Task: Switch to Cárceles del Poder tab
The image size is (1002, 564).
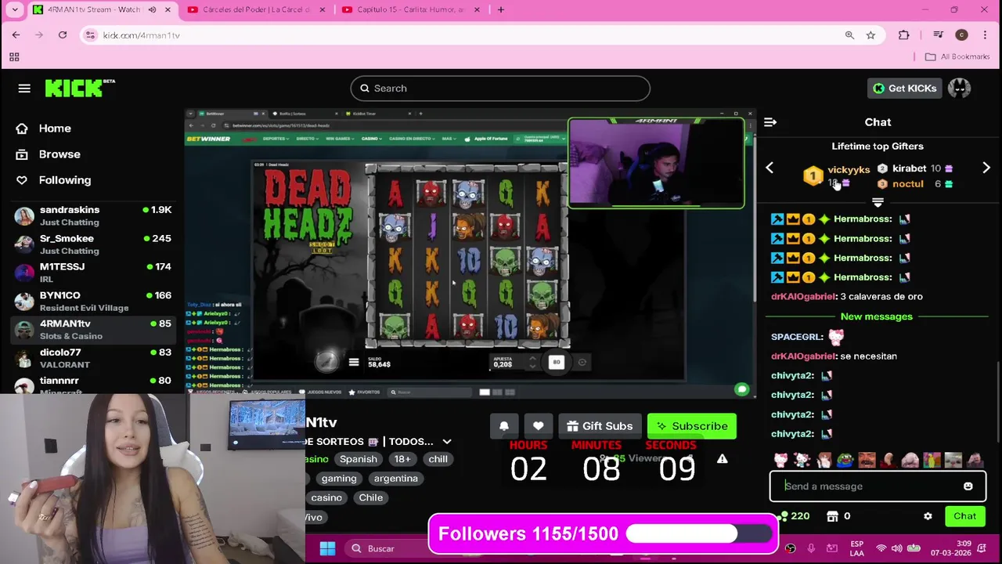Action: tap(255, 9)
